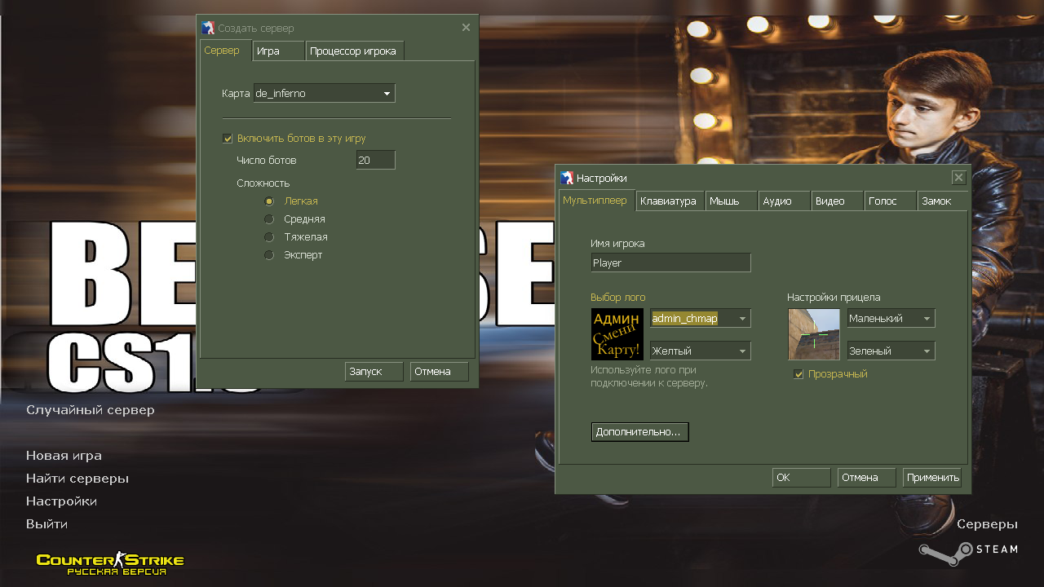Click the crosshair preview image
The height and width of the screenshot is (587, 1044).
tap(813, 334)
